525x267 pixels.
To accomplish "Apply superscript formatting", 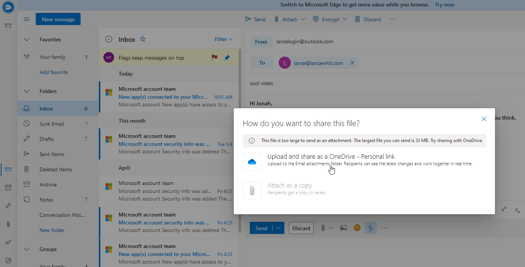I will click(x=503, y=210).
